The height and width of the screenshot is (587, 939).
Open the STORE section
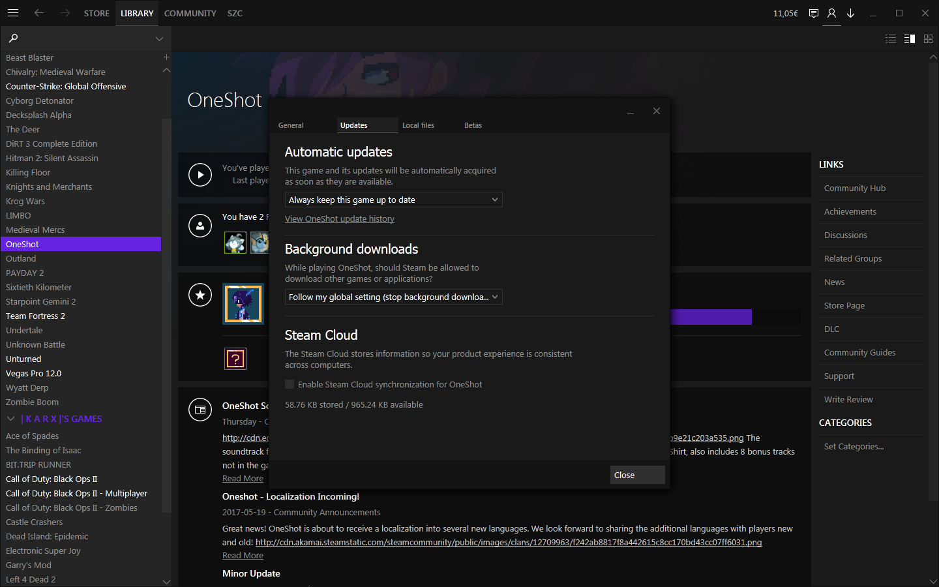(97, 13)
